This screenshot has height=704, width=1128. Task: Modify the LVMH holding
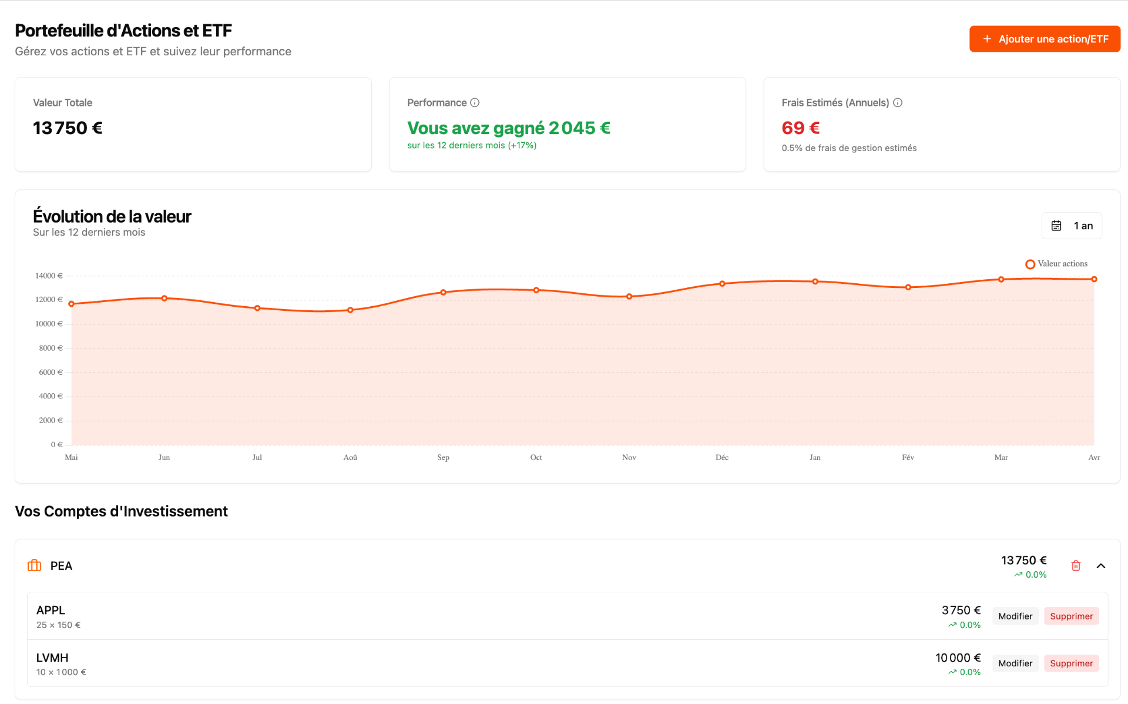click(1015, 663)
